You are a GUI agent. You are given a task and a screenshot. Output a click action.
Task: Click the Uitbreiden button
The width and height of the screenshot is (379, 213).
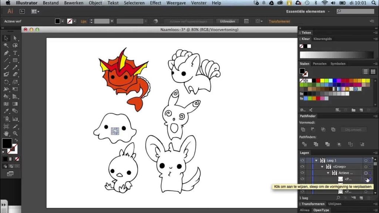(x=228, y=21)
